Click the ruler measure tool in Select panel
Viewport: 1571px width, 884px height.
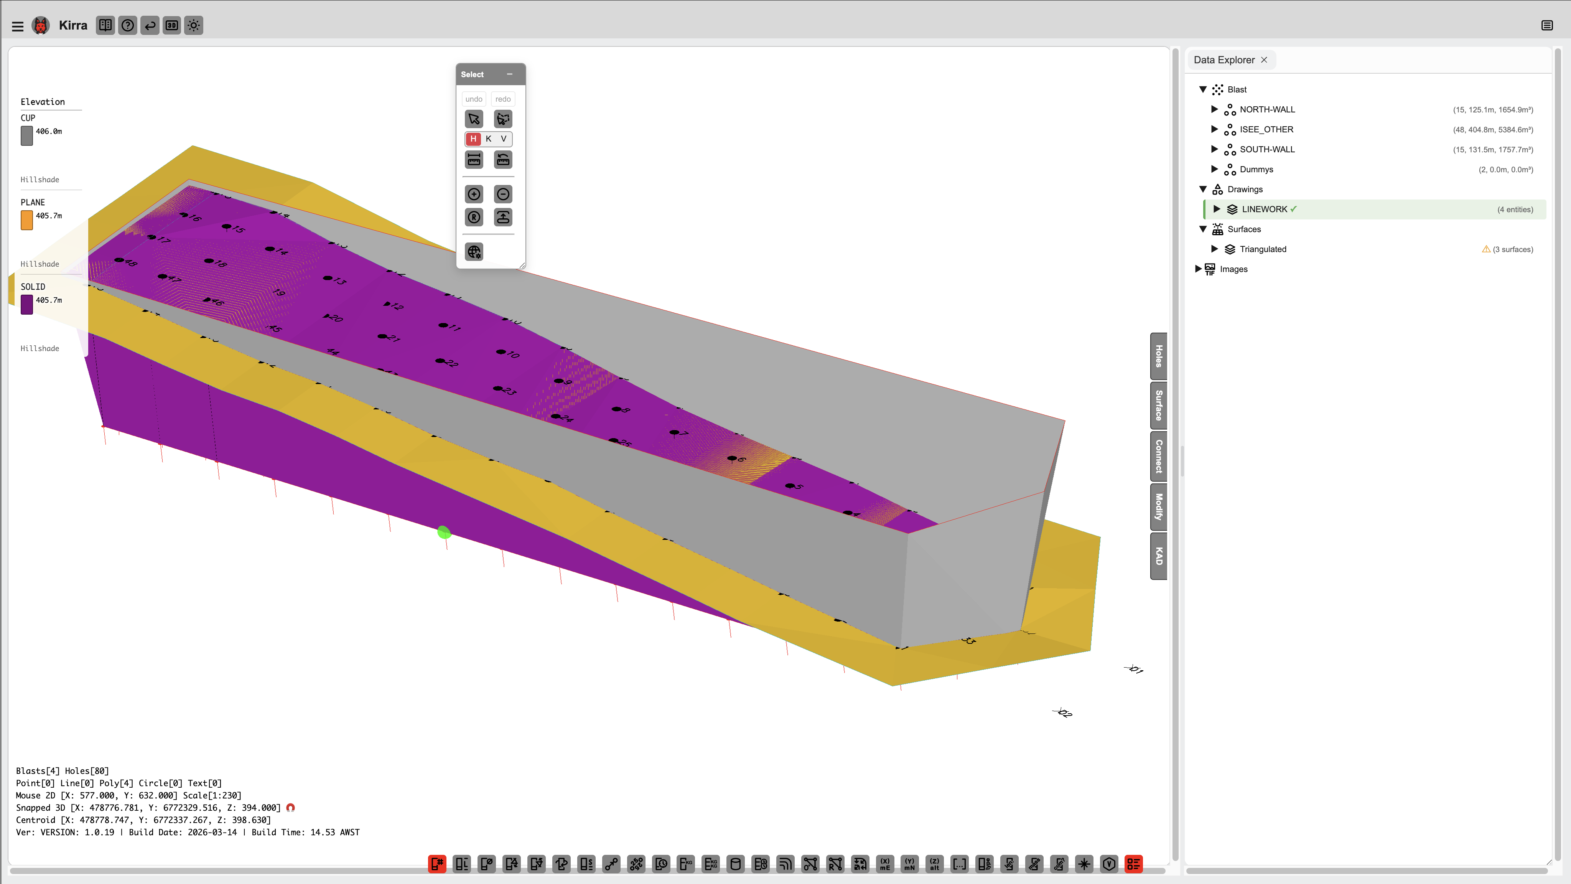click(x=474, y=159)
